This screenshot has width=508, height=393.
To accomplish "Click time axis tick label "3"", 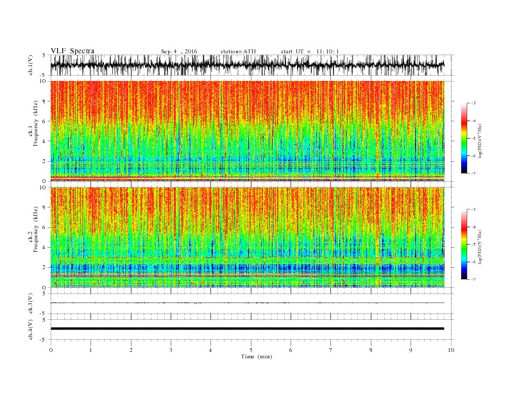I will click(171, 350).
